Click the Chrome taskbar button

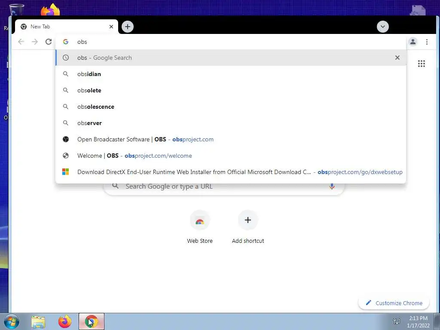[x=92, y=321]
